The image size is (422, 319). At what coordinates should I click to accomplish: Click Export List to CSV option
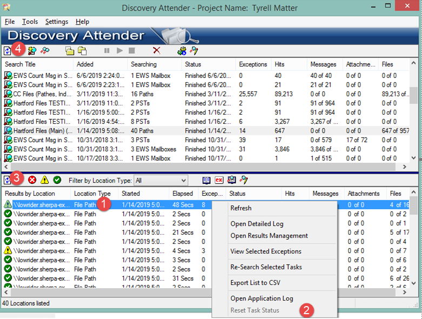pos(255,283)
